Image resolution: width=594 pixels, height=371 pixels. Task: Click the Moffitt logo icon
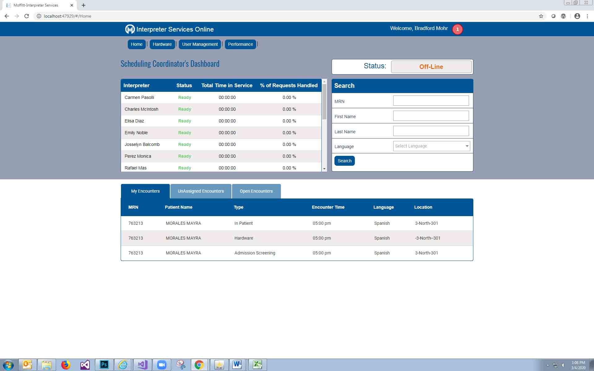(x=130, y=29)
